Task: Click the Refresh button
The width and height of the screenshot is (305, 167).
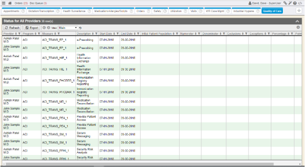Action: 12,28
